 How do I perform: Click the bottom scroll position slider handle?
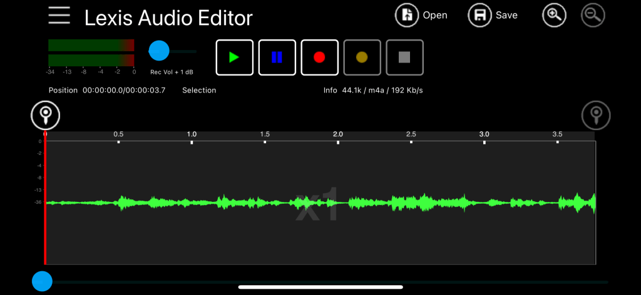[x=42, y=282]
